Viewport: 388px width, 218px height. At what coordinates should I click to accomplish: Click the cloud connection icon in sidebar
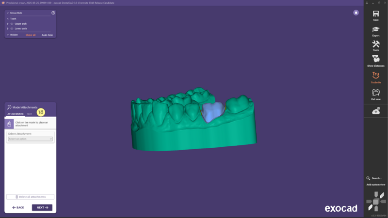pyautogui.click(x=375, y=111)
